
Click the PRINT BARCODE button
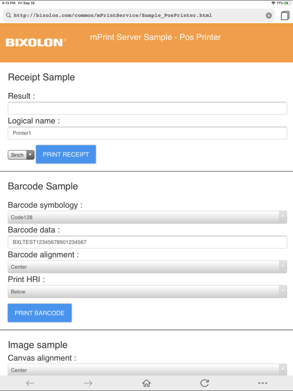click(40, 313)
